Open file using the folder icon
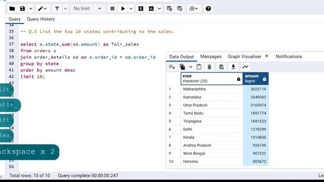The image size is (324, 182). point(12,9)
